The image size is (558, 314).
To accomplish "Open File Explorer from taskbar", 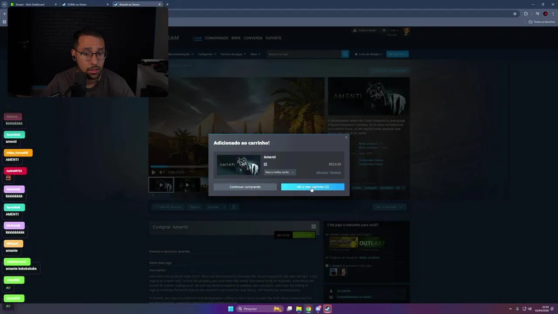I will coord(299,309).
